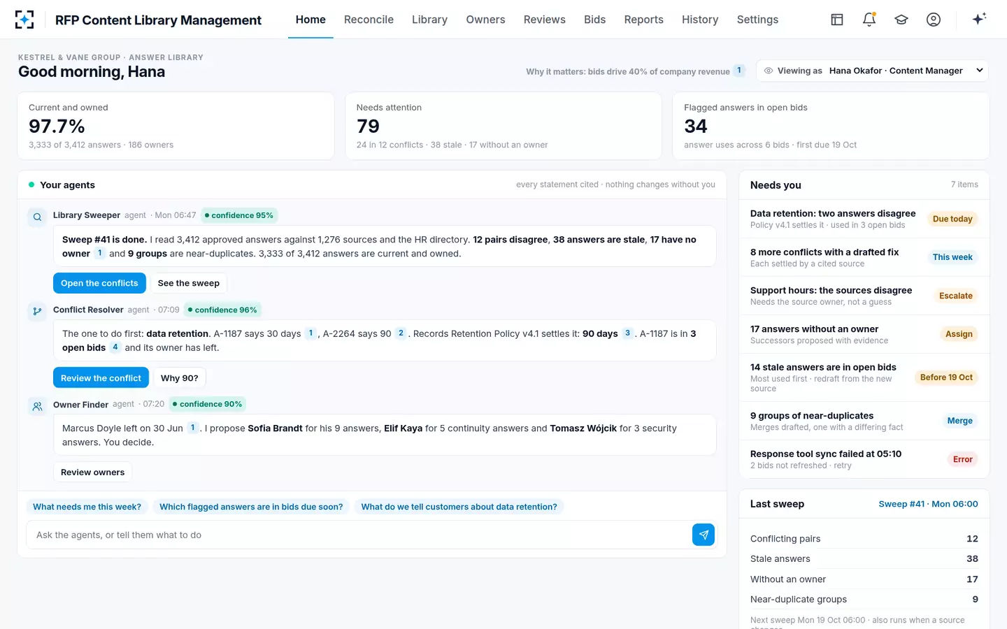Viewport: 1007px width, 629px height.
Task: Open '14 stale answers are in open bids'
Action: (864, 377)
